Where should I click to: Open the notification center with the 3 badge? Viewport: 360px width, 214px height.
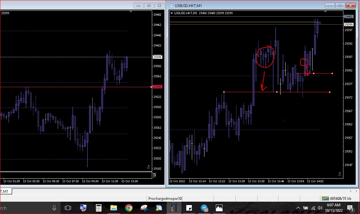[350, 208]
